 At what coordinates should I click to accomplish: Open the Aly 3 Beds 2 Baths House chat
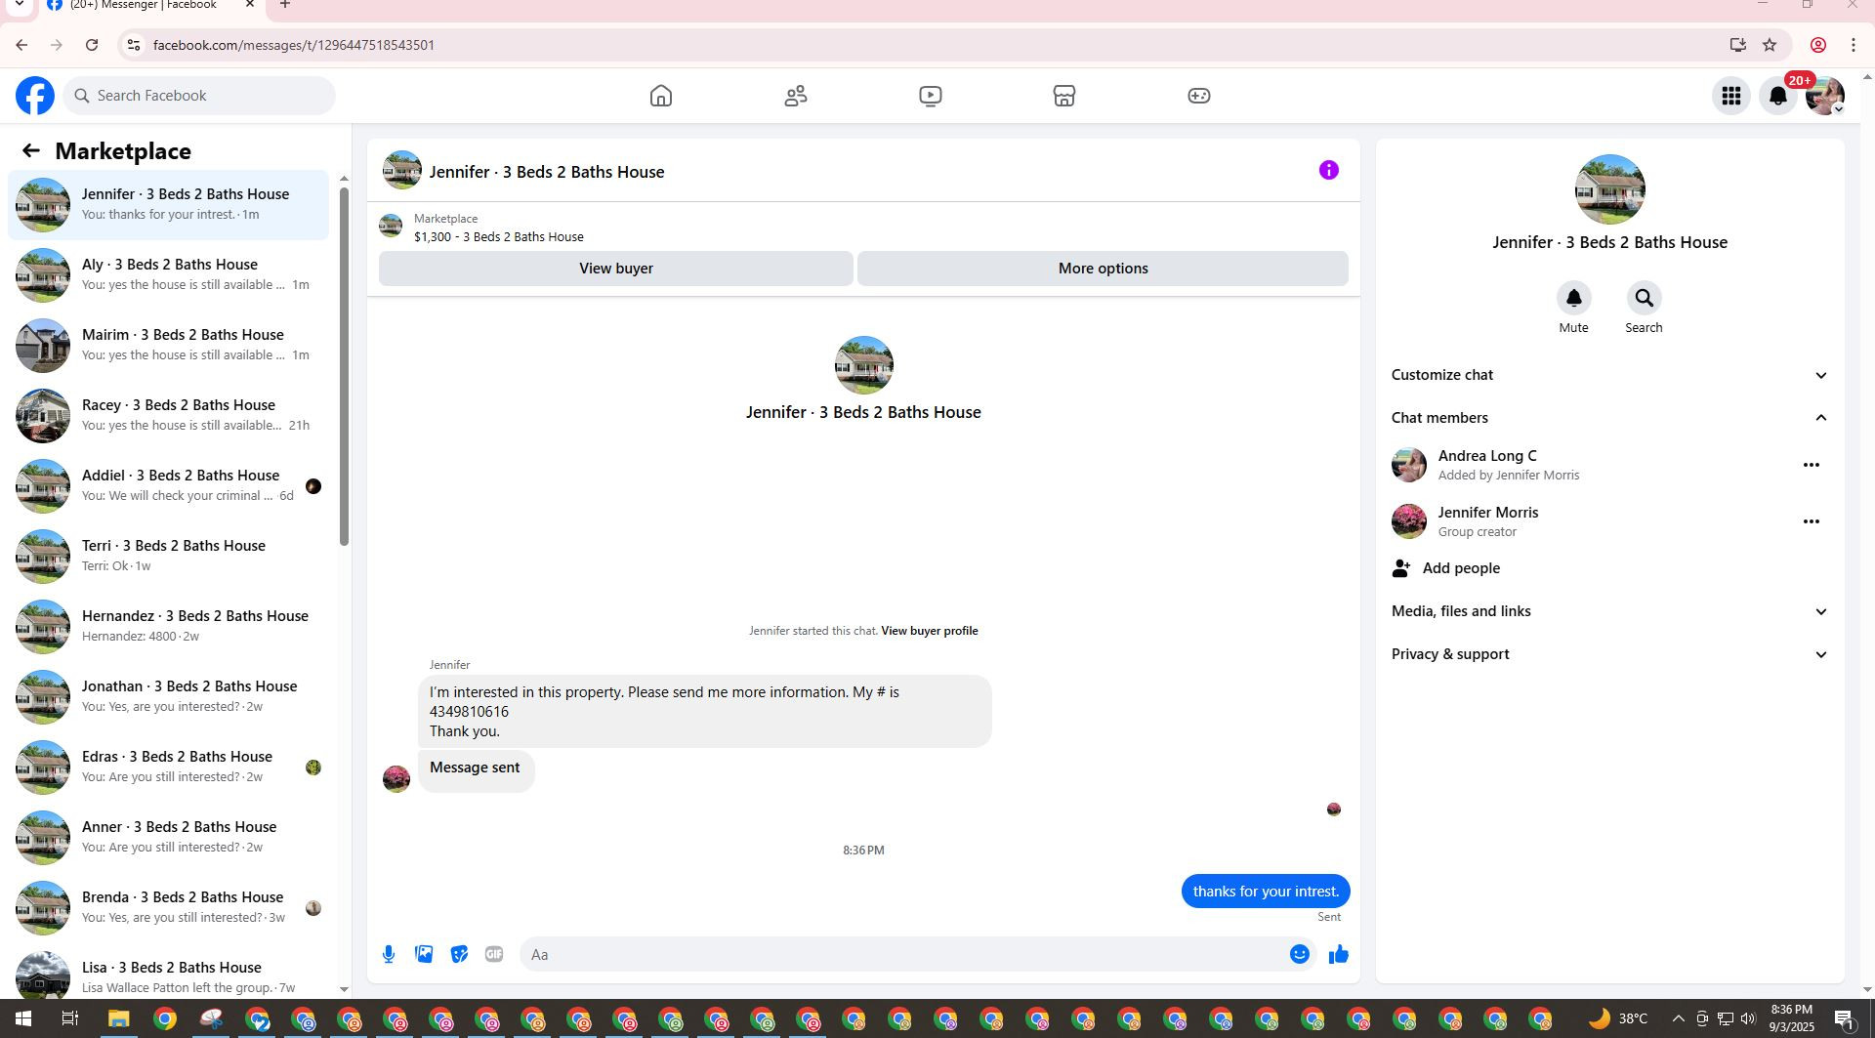(x=168, y=274)
